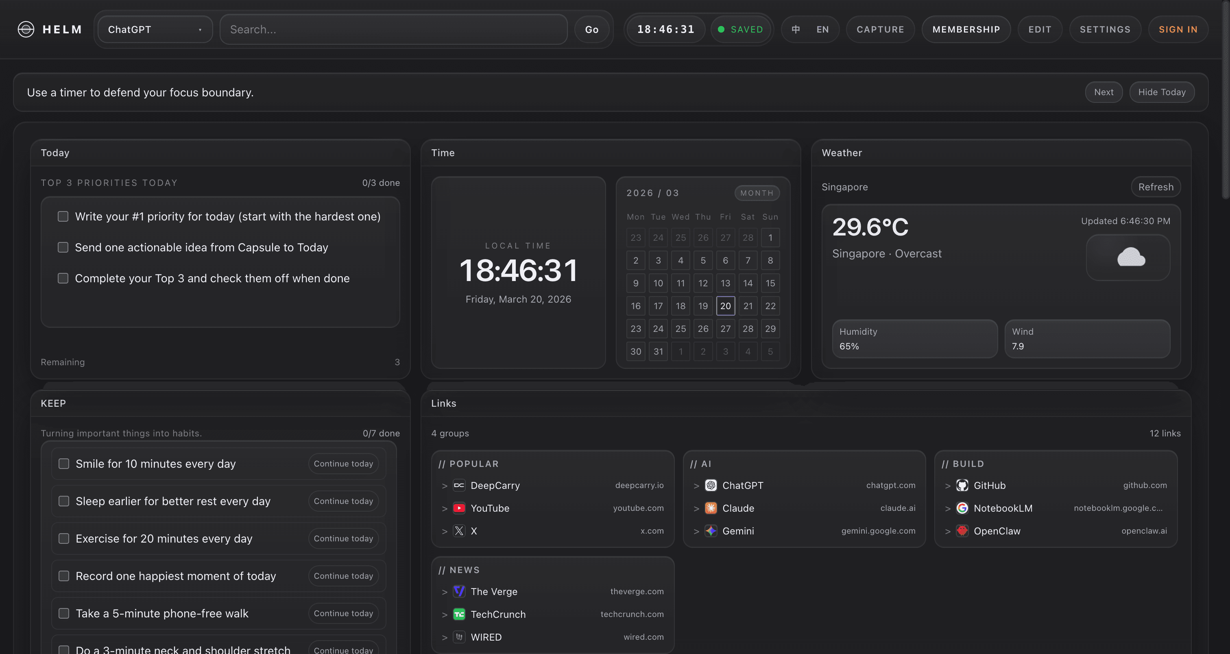1230x654 pixels.
Task: Click the X icon under Popular
Action: click(x=459, y=531)
